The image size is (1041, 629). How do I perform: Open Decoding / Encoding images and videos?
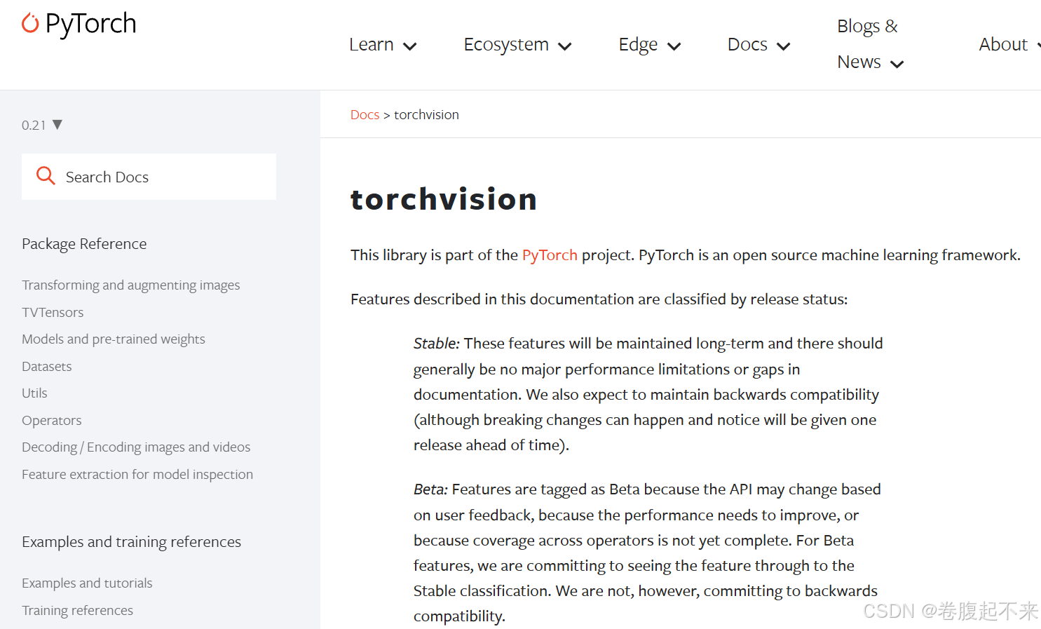[x=136, y=447]
